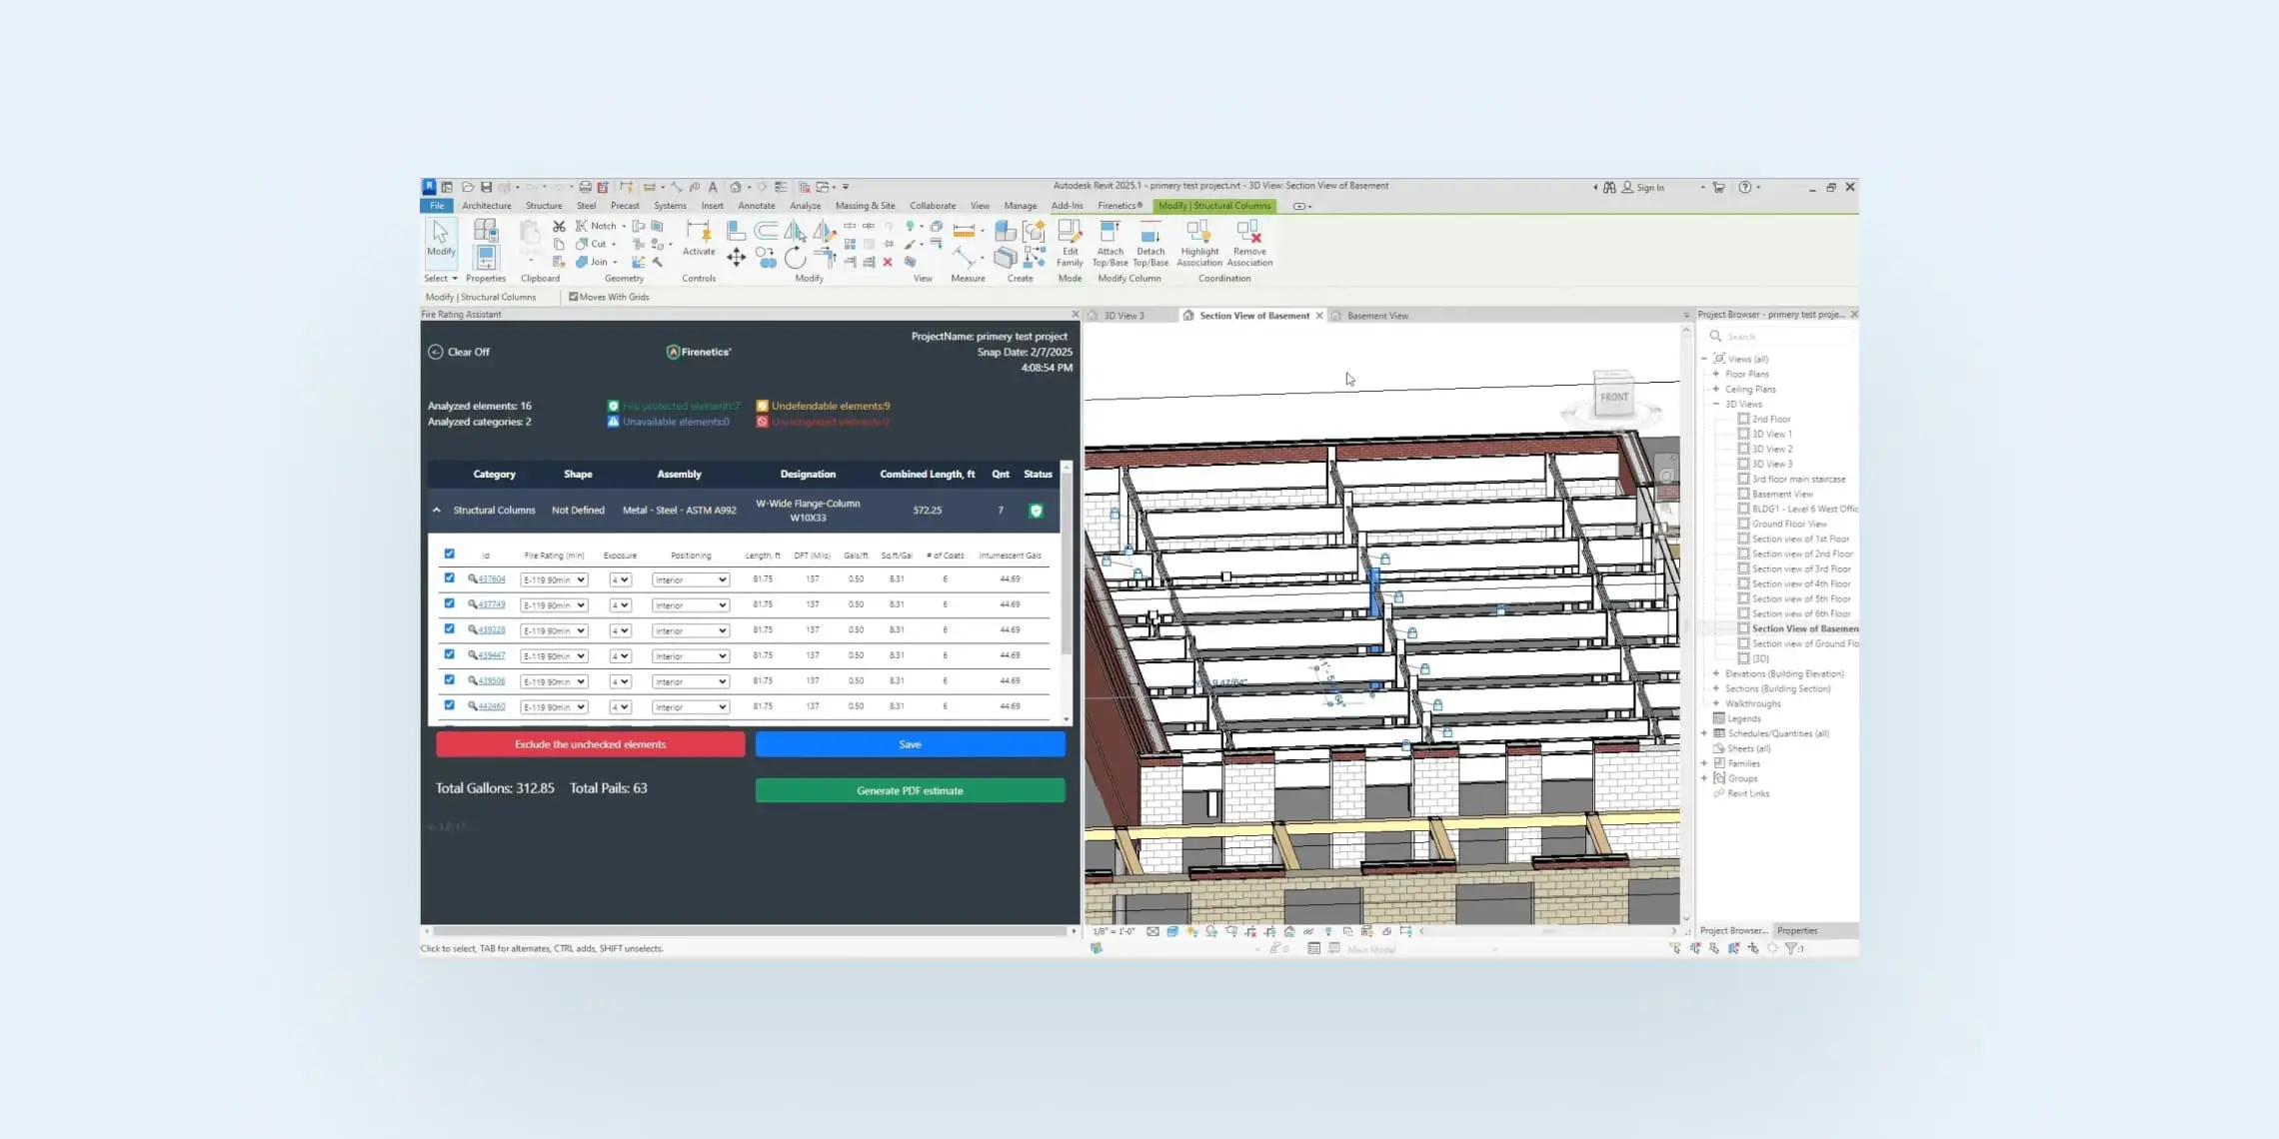This screenshot has height=1139, width=2279.
Task: Open Fire Rating dropdown for element 437749
Action: click(x=553, y=605)
